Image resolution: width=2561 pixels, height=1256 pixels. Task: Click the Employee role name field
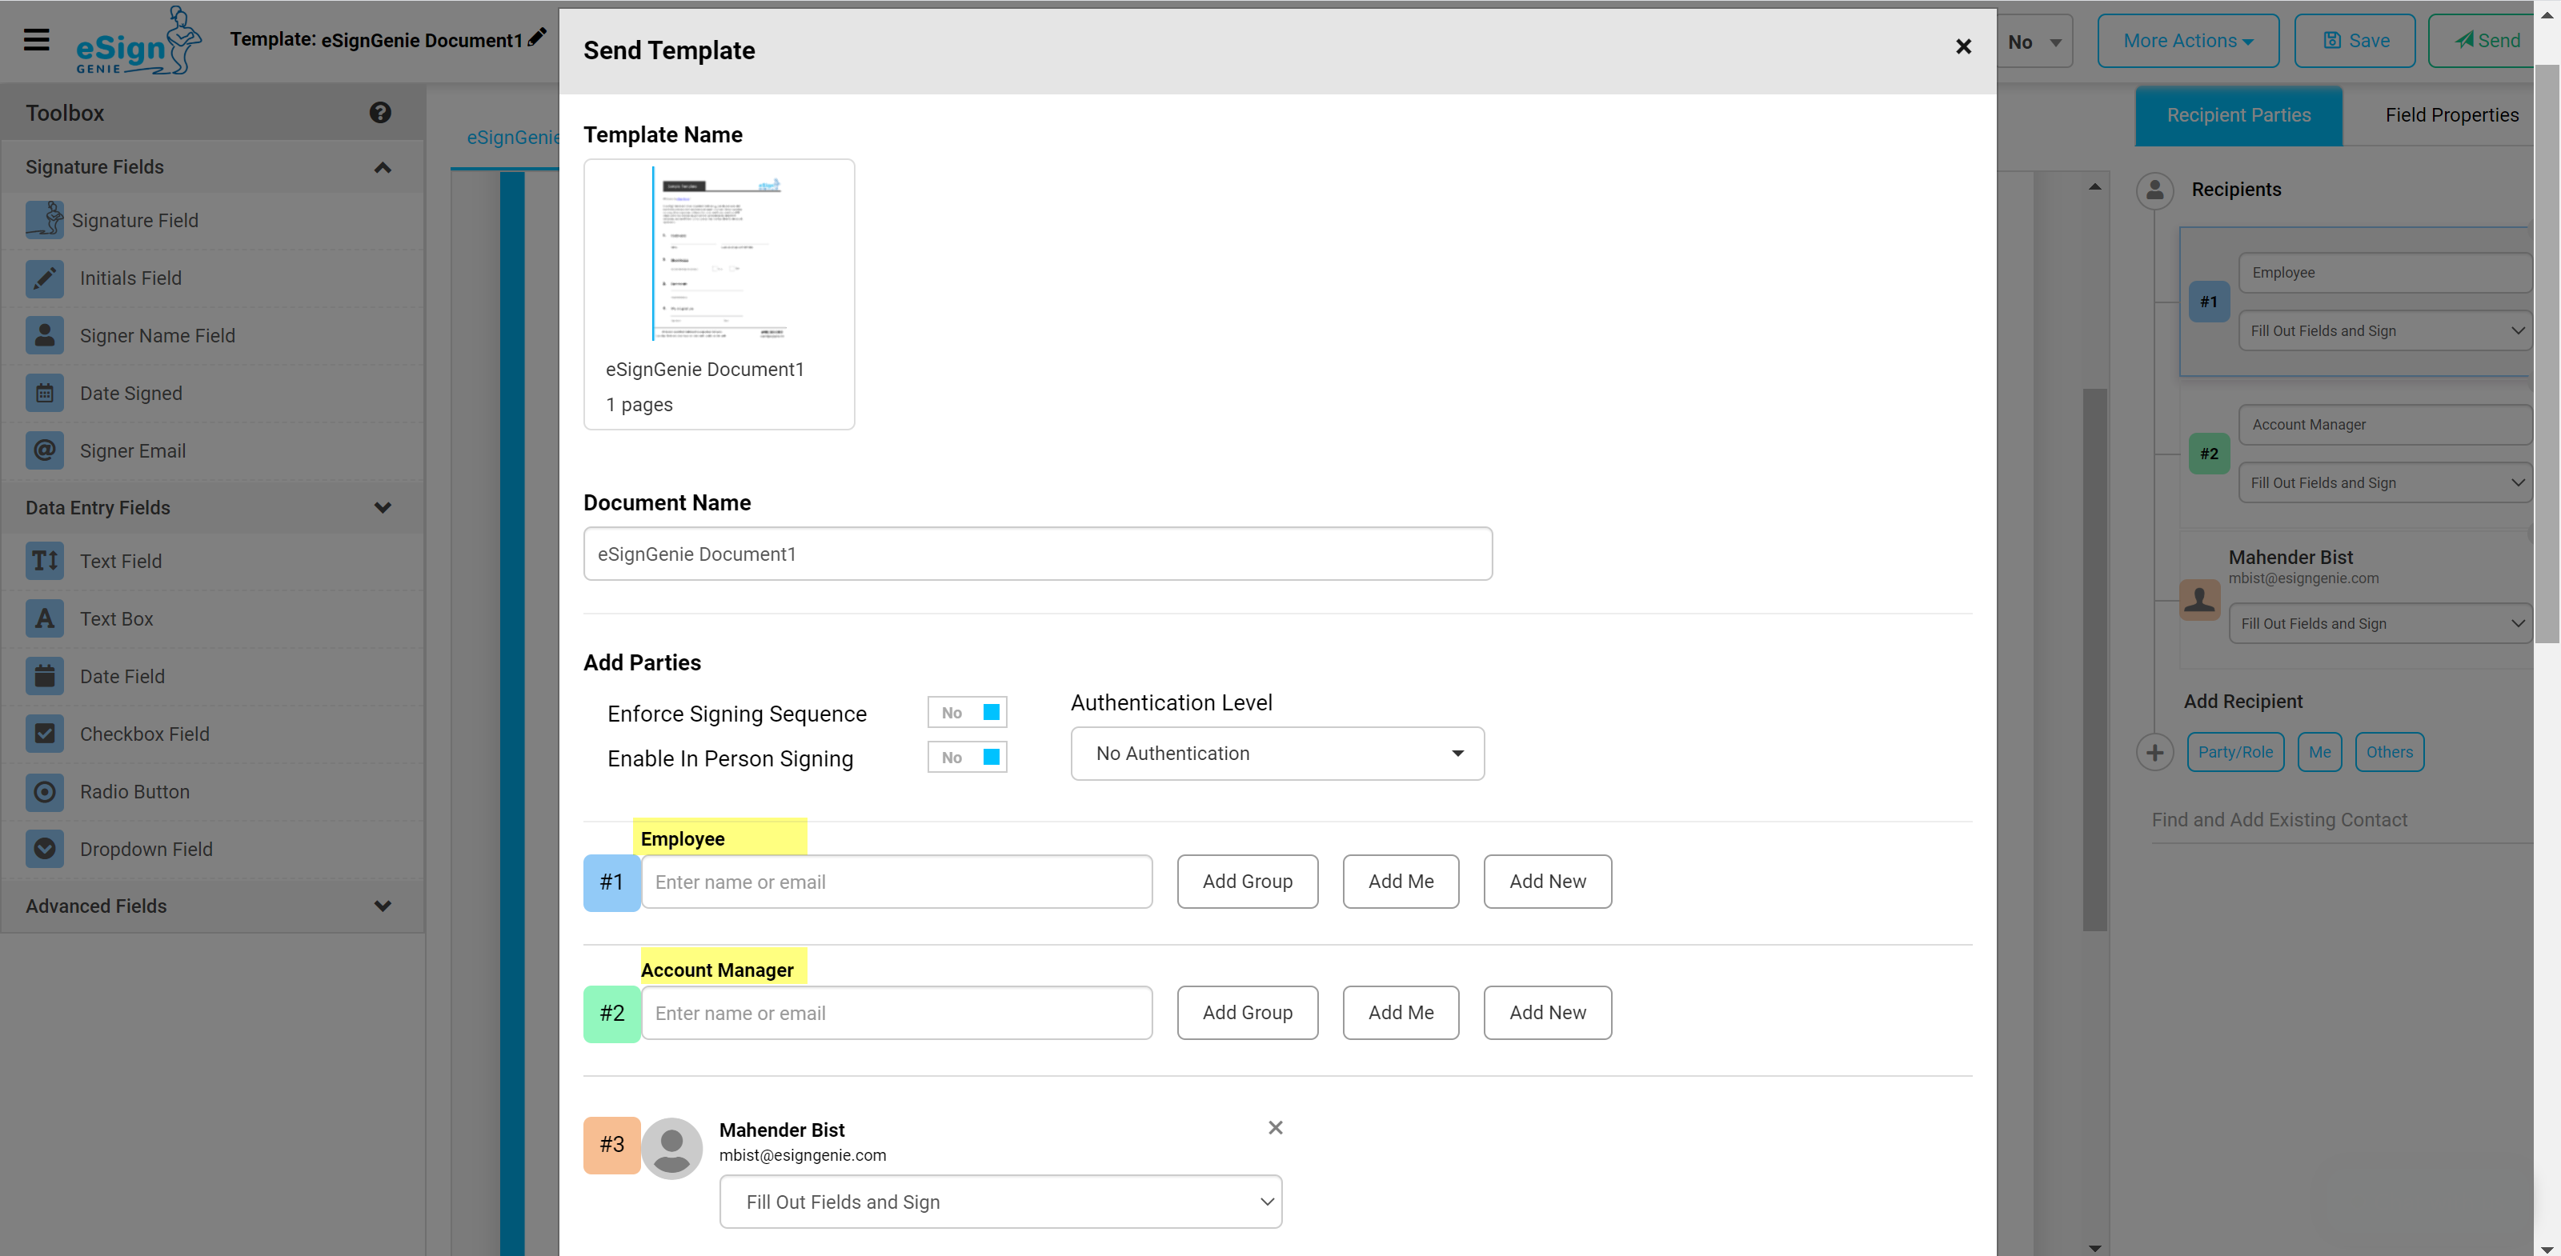[2384, 272]
